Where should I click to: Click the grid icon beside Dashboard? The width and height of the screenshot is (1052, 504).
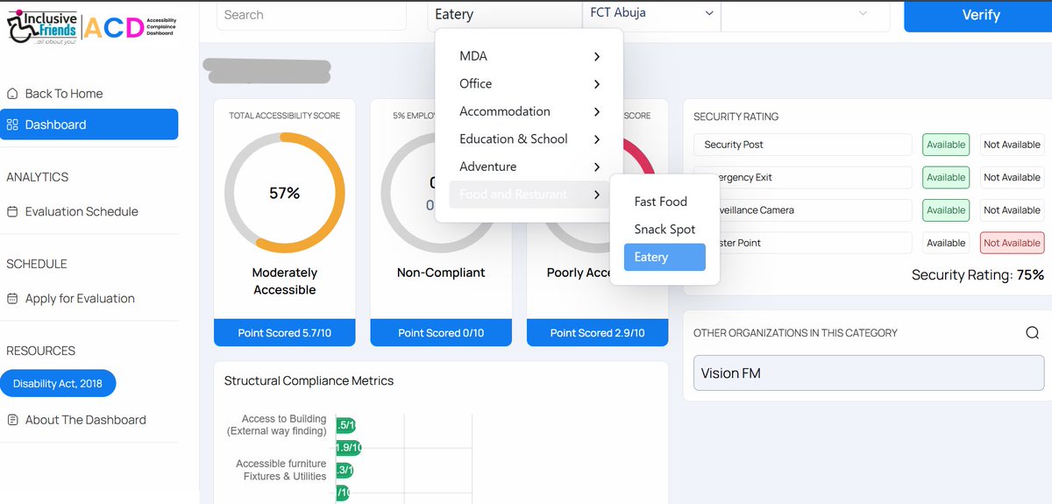(12, 124)
